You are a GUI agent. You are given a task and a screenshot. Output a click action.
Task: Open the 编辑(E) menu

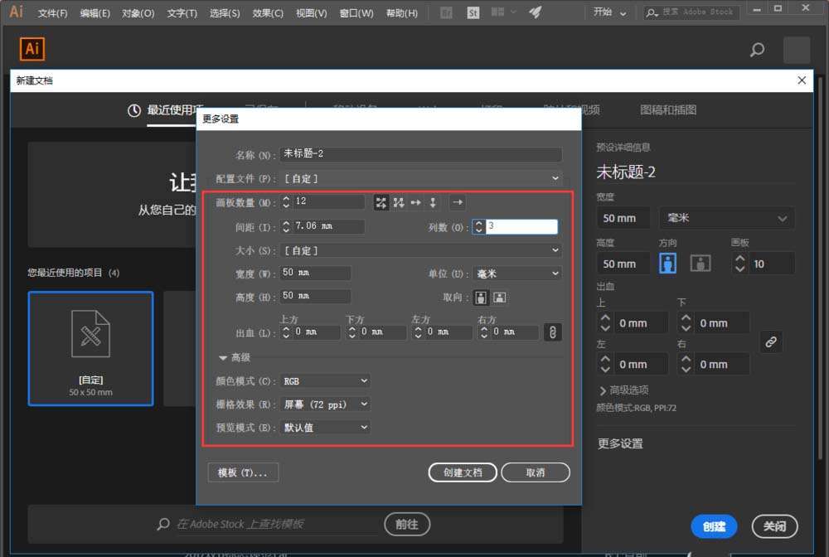(x=95, y=13)
